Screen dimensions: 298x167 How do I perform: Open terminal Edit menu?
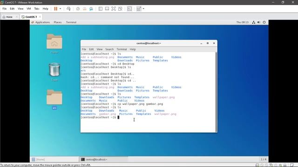(91, 49)
